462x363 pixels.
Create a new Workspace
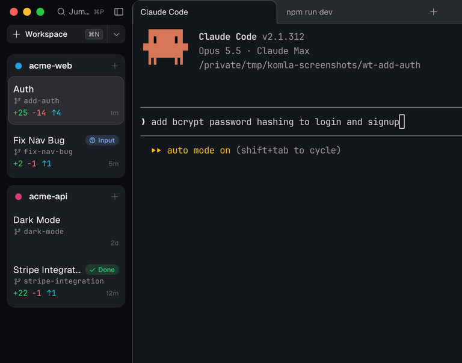coord(57,34)
